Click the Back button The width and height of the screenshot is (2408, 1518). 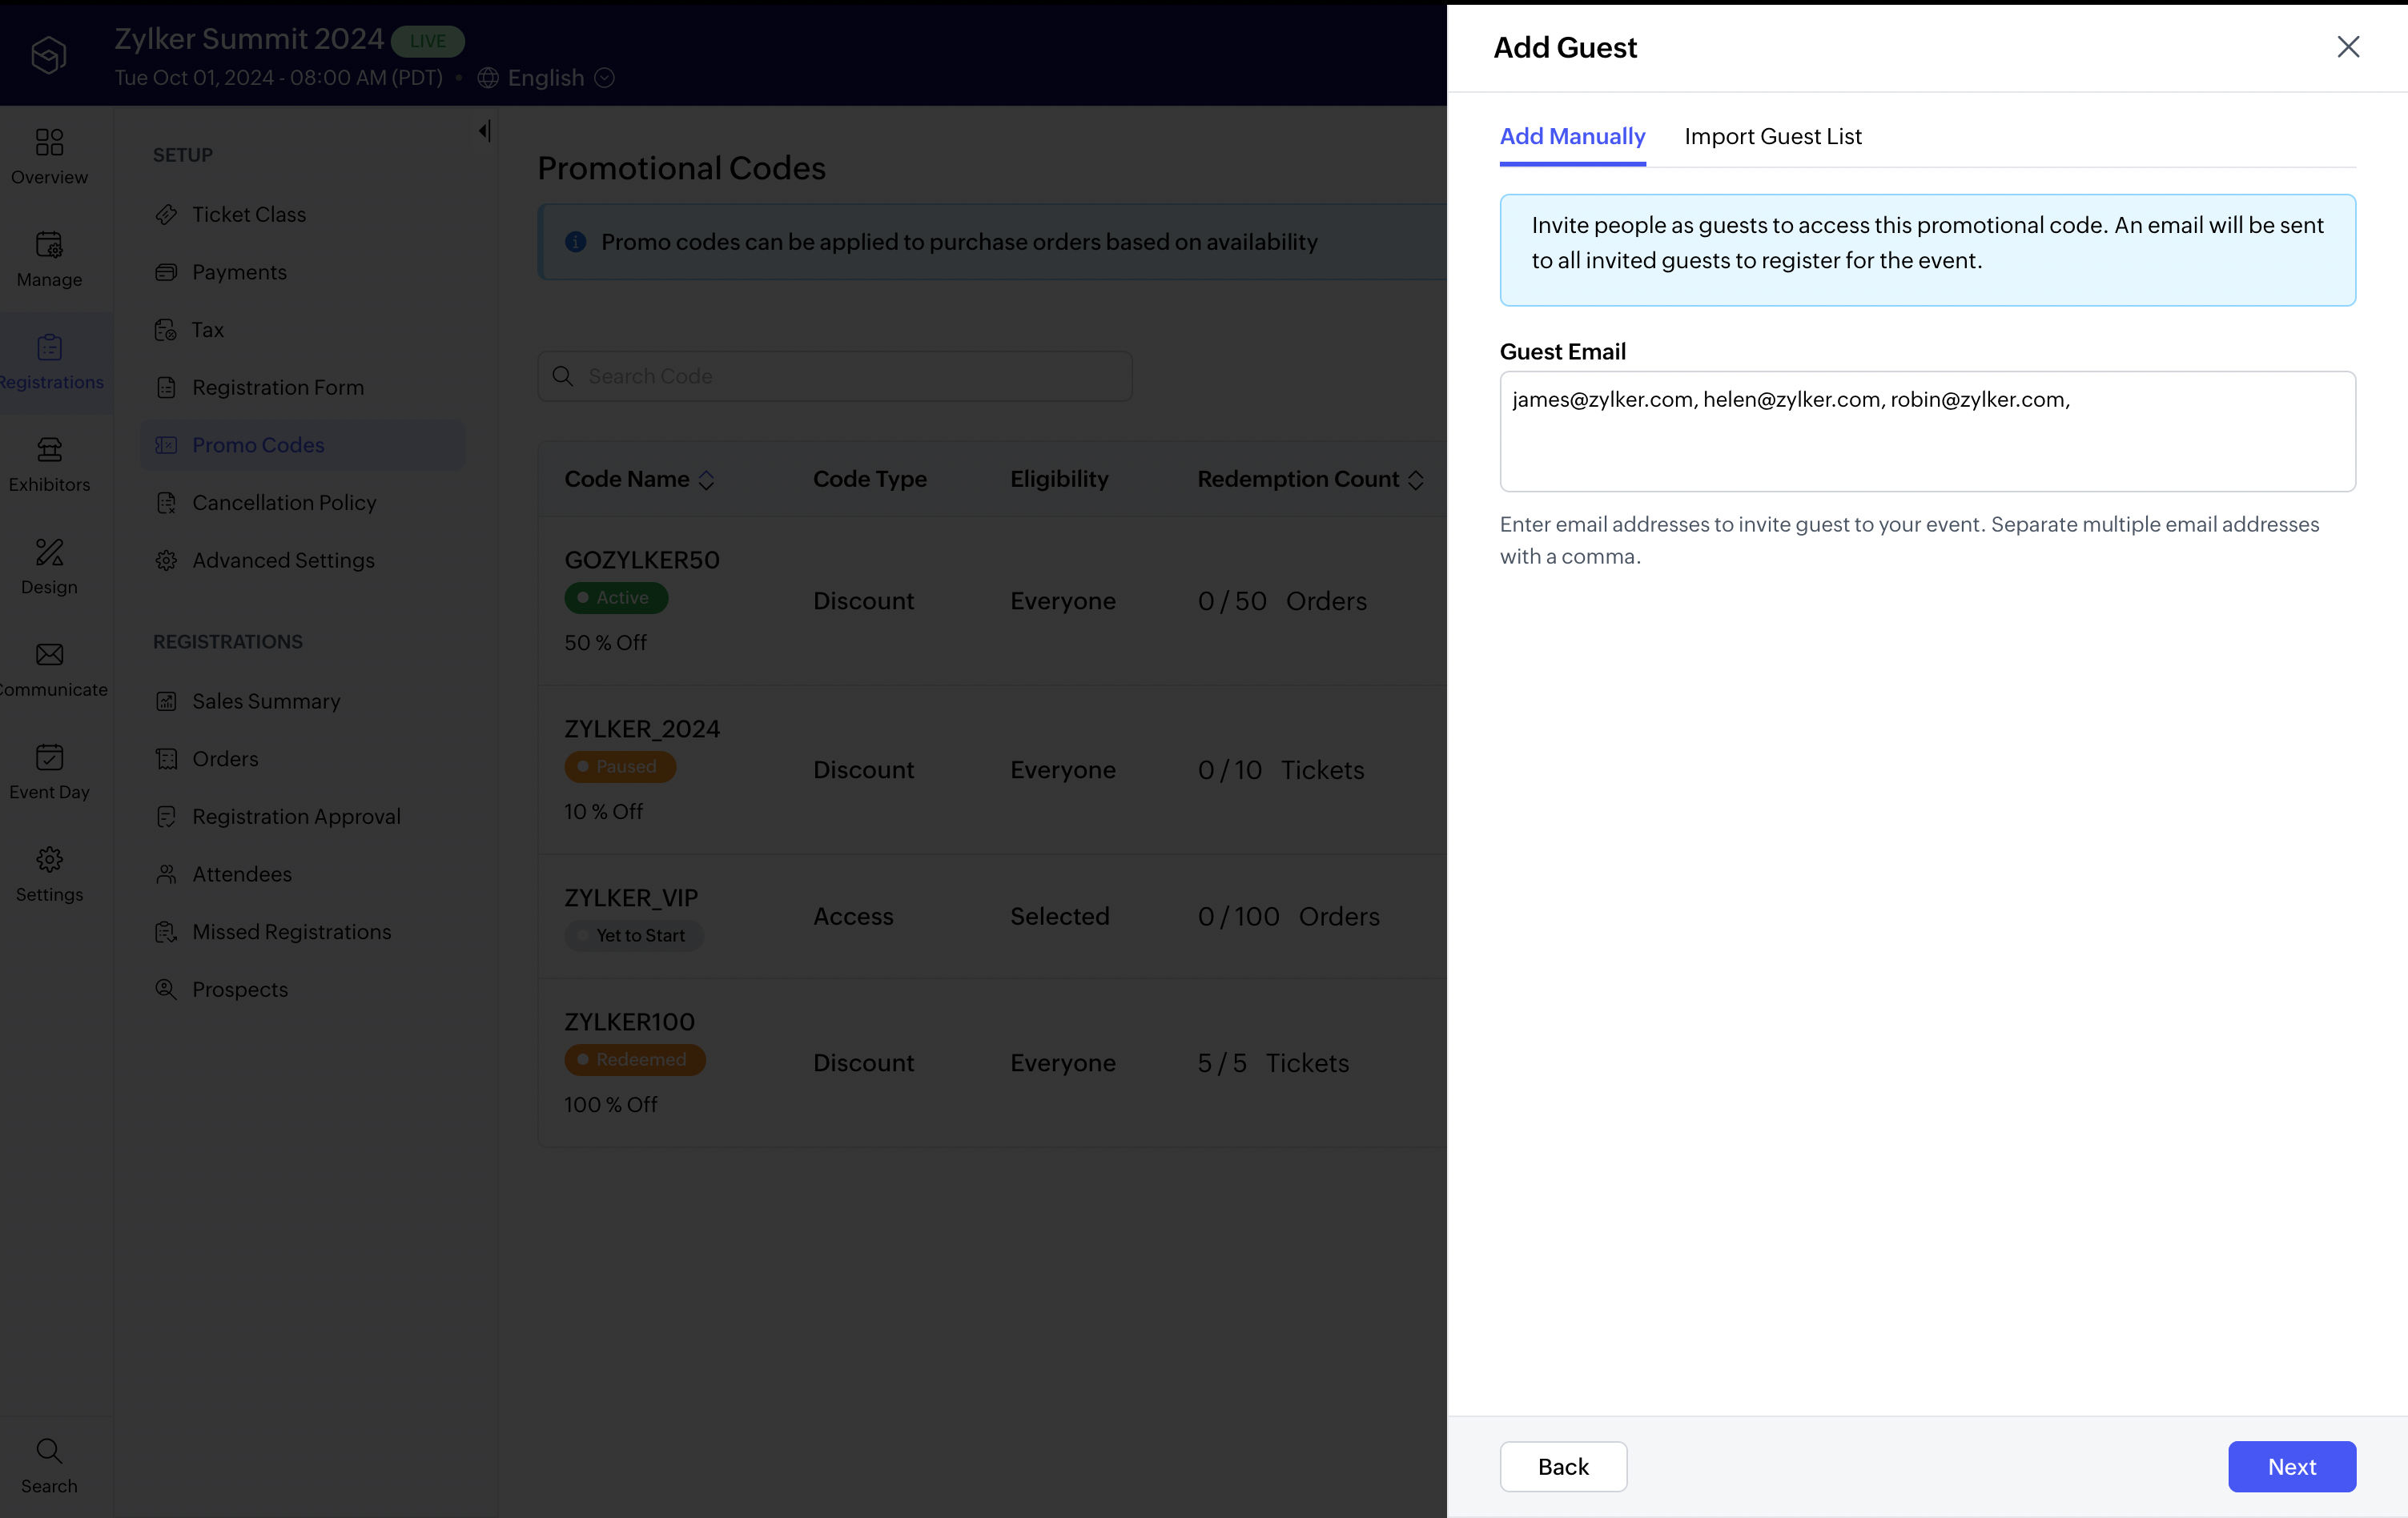click(x=1563, y=1467)
